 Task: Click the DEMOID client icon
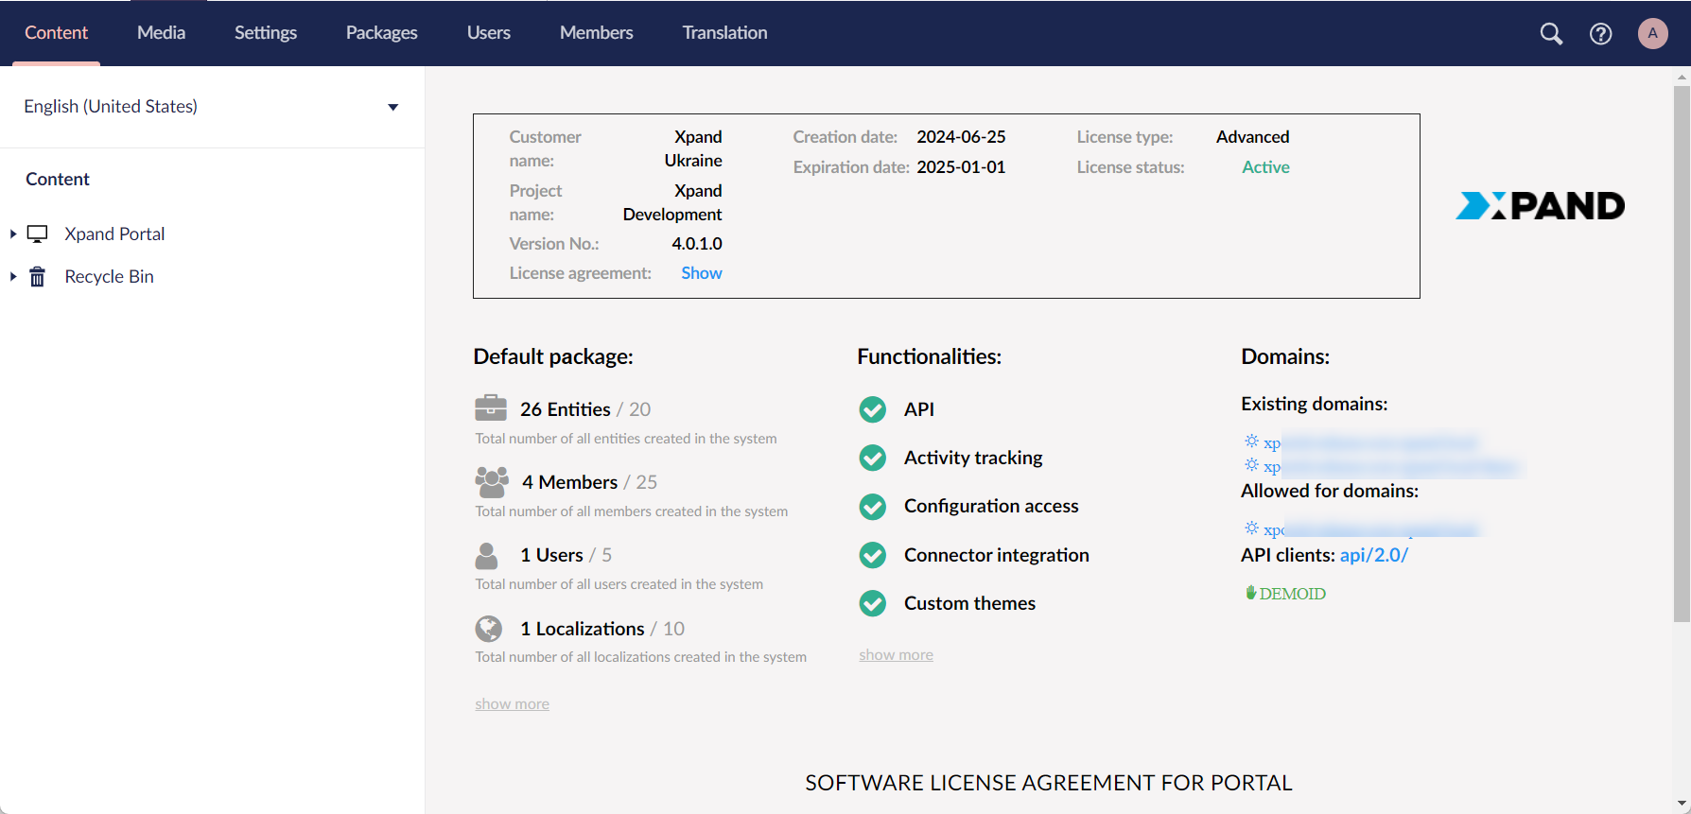[x=1250, y=593]
